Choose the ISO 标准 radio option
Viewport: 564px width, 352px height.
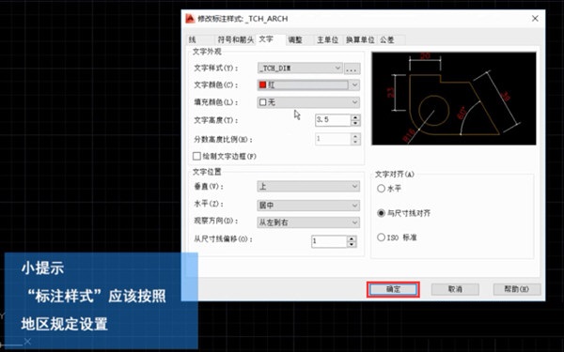coord(381,237)
